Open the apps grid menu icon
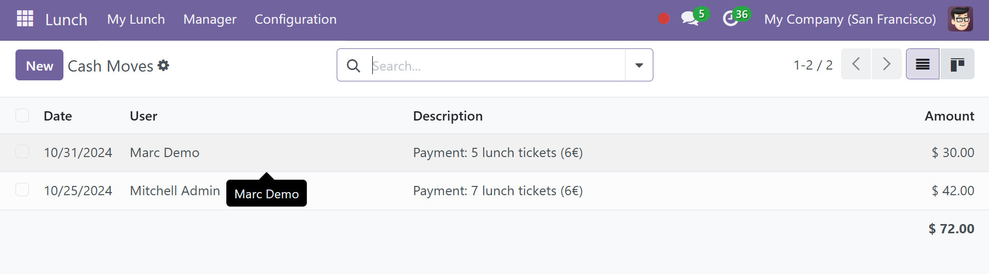Viewport: 989px width, 274px height. (25, 19)
